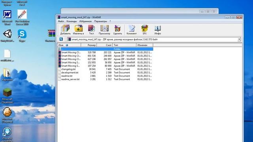Sort files by the Сжат column

[x=104, y=45]
